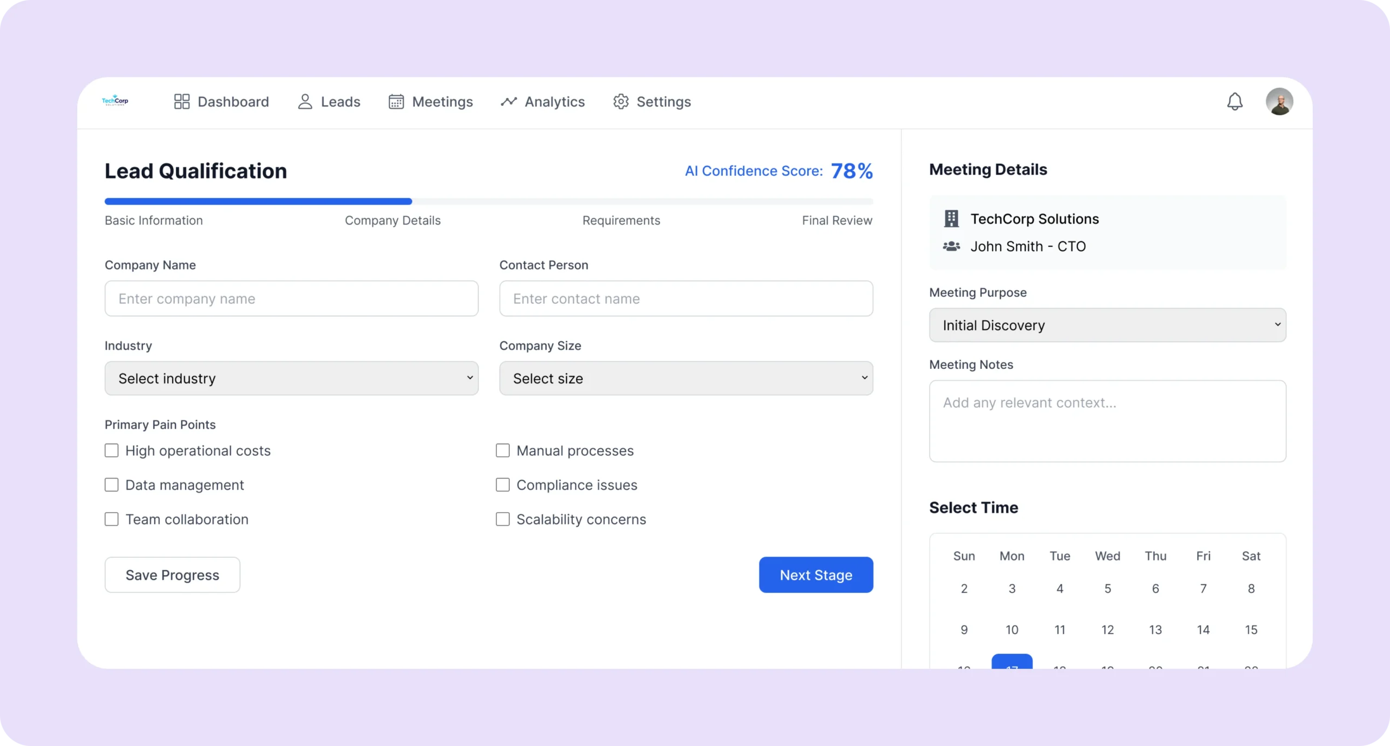
Task: Go to the Requirements stage label
Action: [621, 220]
